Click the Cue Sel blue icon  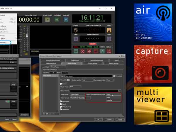pos(66,20)
